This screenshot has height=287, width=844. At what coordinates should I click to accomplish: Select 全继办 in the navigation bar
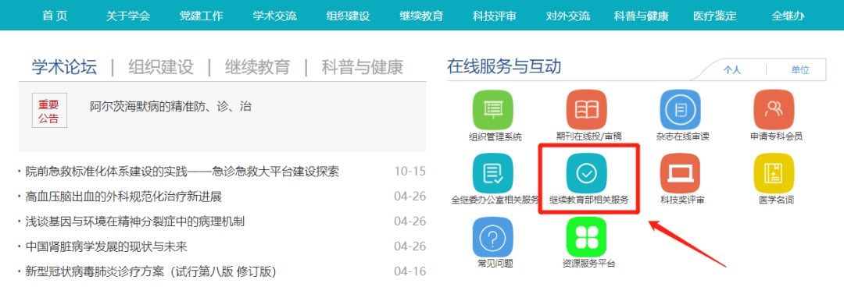(788, 16)
